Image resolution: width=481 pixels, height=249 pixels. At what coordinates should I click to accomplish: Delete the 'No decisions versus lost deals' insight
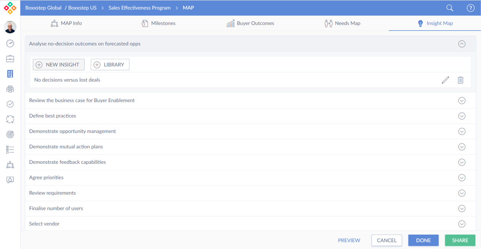(x=460, y=80)
